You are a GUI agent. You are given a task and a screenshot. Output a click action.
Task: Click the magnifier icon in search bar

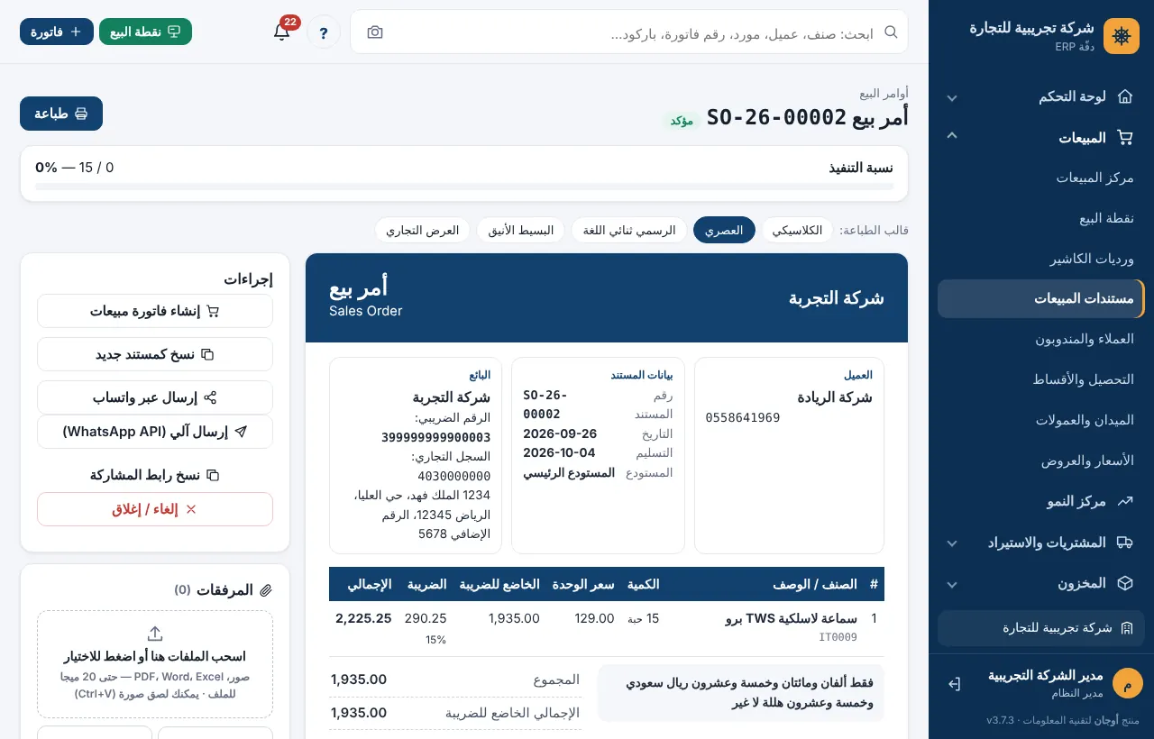point(891,32)
